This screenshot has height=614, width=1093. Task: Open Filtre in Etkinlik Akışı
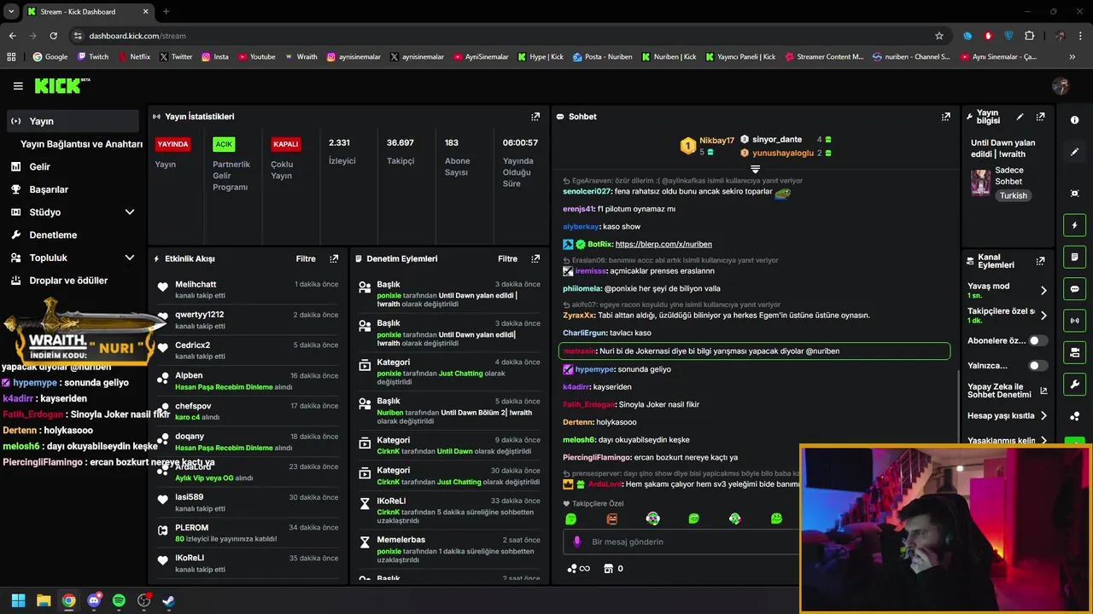[306, 258]
